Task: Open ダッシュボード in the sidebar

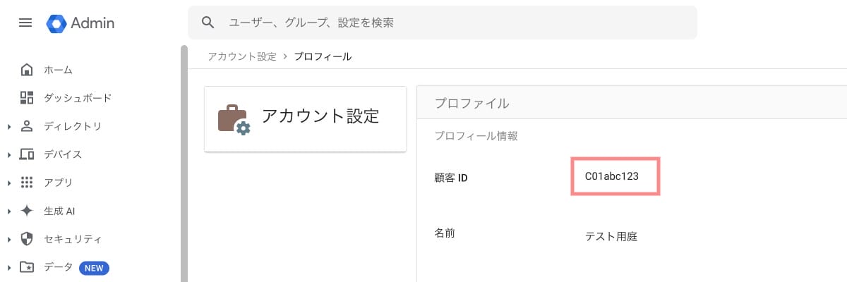Action: pos(78,98)
